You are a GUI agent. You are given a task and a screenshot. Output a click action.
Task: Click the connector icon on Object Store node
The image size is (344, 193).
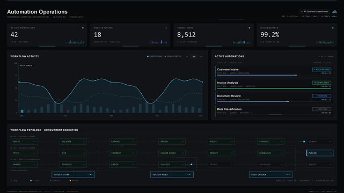tap(90, 175)
